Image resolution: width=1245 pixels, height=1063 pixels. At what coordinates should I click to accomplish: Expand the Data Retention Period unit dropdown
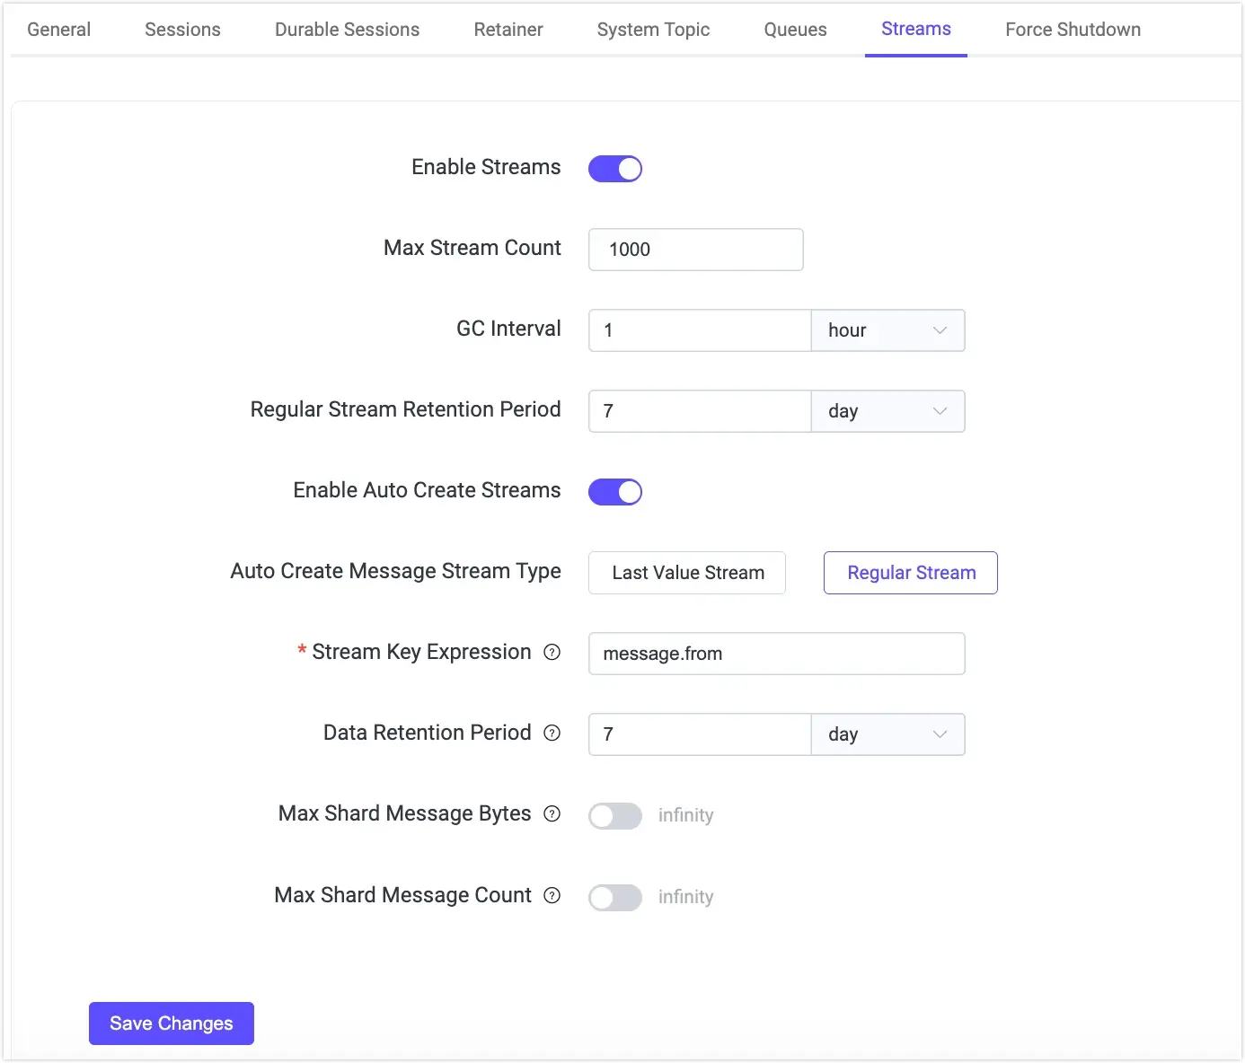887,734
